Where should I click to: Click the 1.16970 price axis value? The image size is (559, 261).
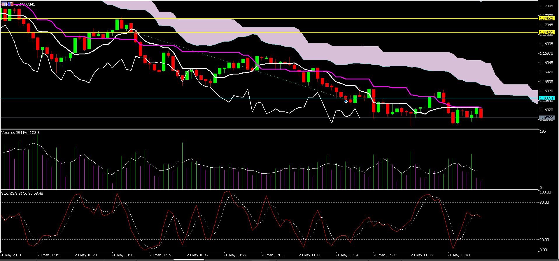546,53
